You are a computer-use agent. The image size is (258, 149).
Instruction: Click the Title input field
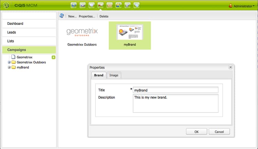point(175,90)
